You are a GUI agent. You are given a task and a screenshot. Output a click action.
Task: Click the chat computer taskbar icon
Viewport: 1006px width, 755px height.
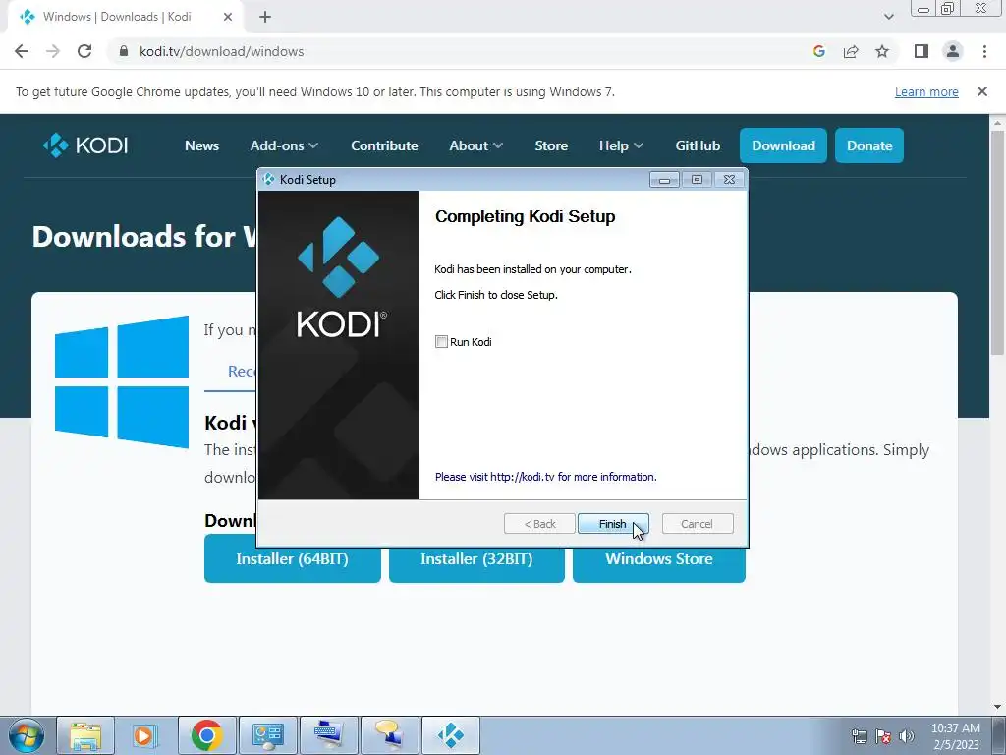coord(389,735)
